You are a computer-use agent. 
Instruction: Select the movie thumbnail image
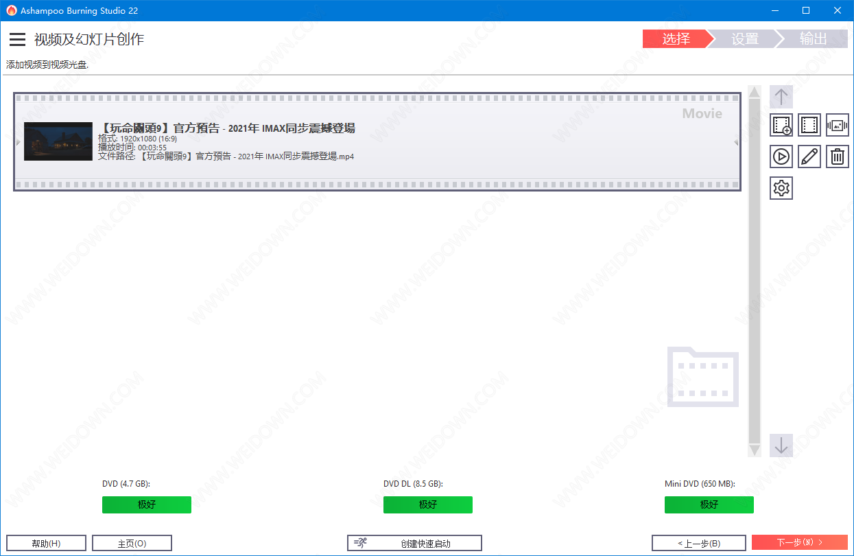click(x=58, y=141)
